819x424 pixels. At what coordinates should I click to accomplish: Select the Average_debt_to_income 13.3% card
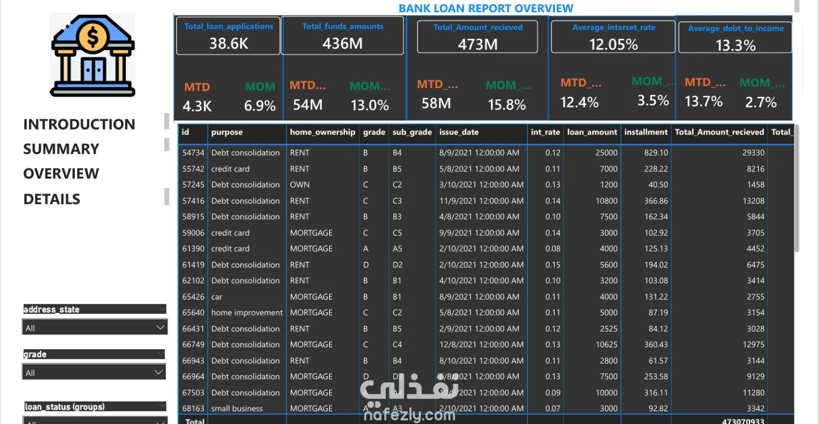(x=736, y=37)
